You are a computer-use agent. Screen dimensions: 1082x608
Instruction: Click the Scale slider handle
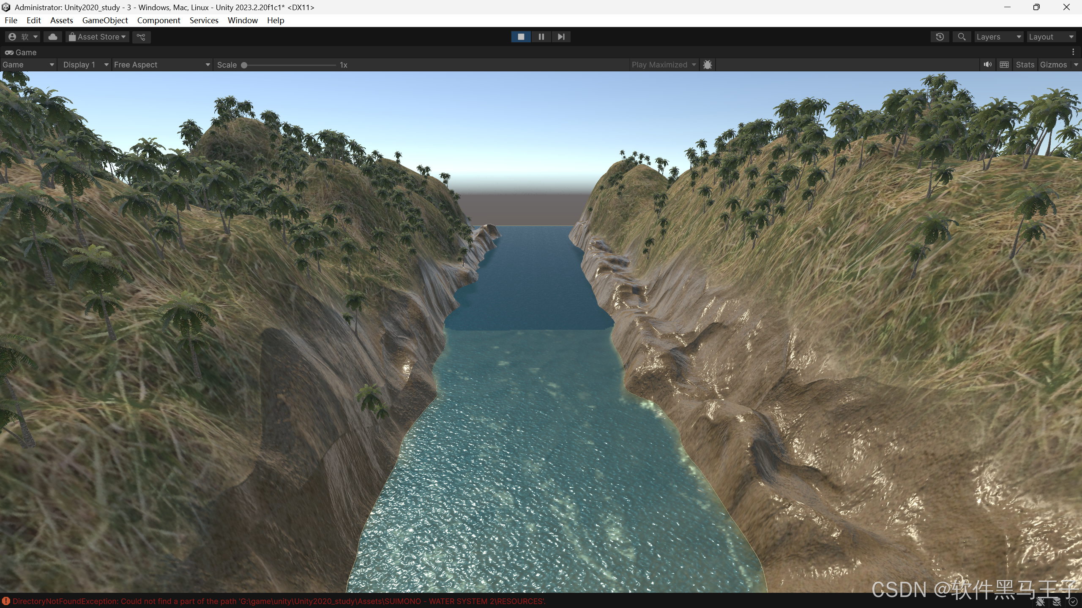pos(244,65)
